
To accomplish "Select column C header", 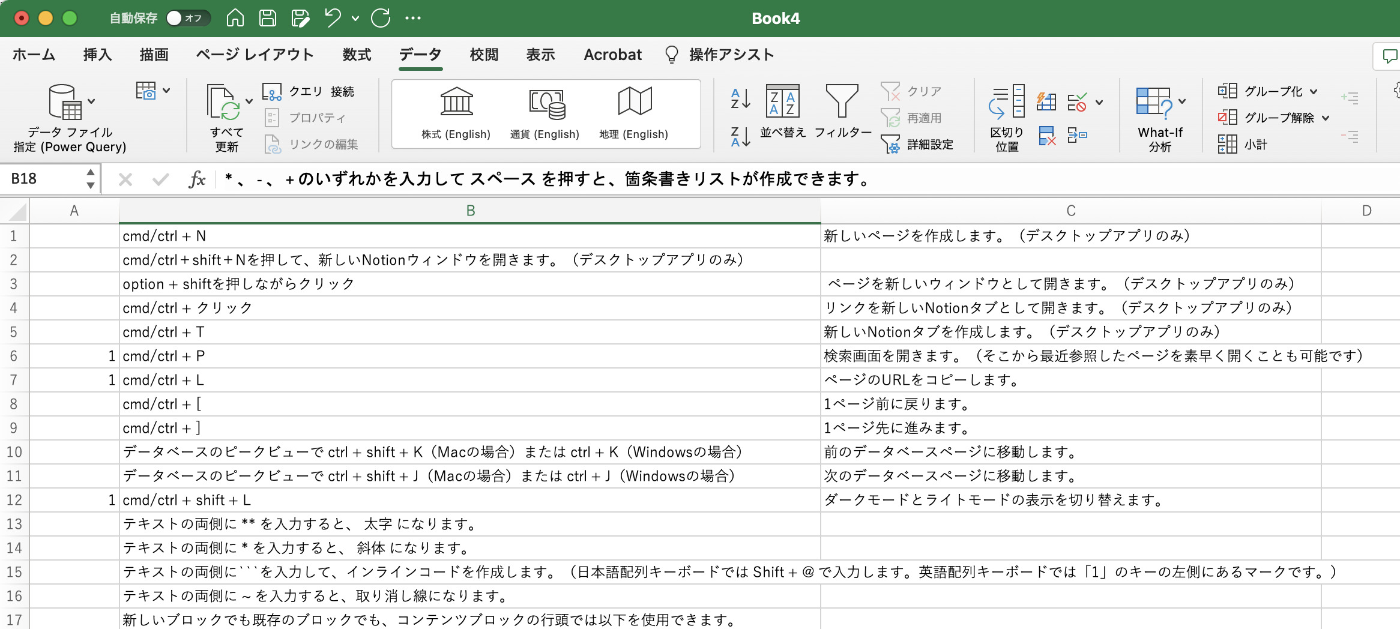I will tap(1071, 211).
